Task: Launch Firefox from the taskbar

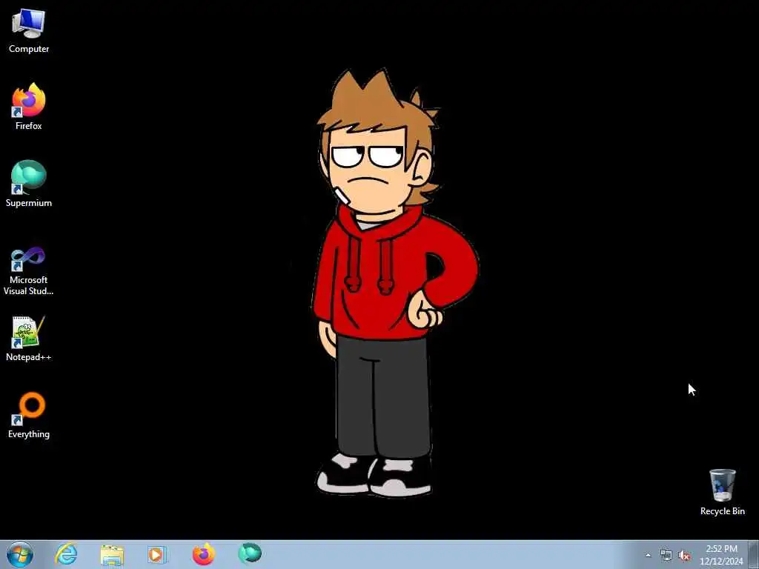Action: coord(204,554)
